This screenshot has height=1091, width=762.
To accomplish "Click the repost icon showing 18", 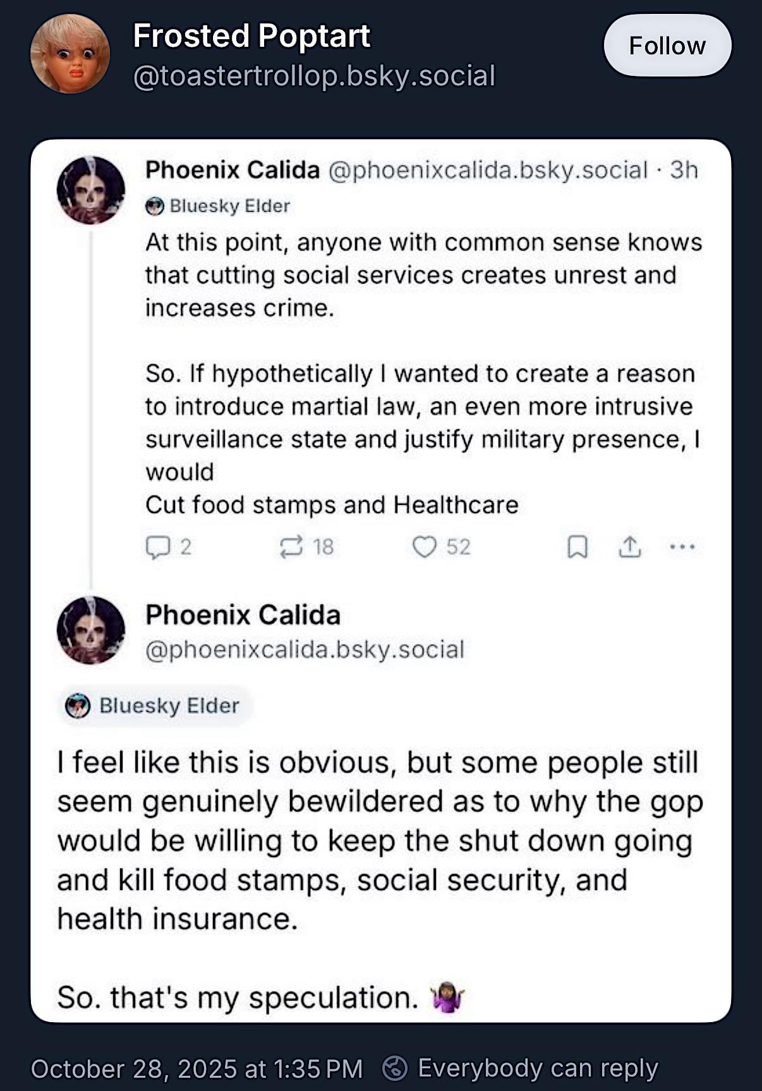I will (291, 547).
